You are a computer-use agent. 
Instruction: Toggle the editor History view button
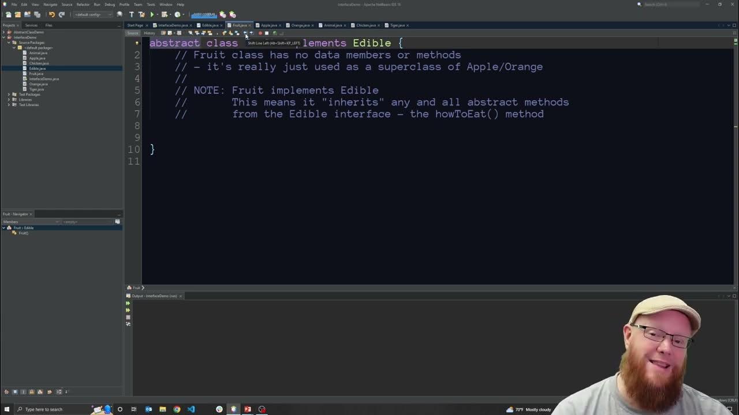pyautogui.click(x=149, y=33)
